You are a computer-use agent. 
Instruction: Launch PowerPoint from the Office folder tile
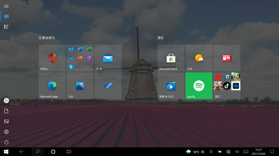coord(80,58)
